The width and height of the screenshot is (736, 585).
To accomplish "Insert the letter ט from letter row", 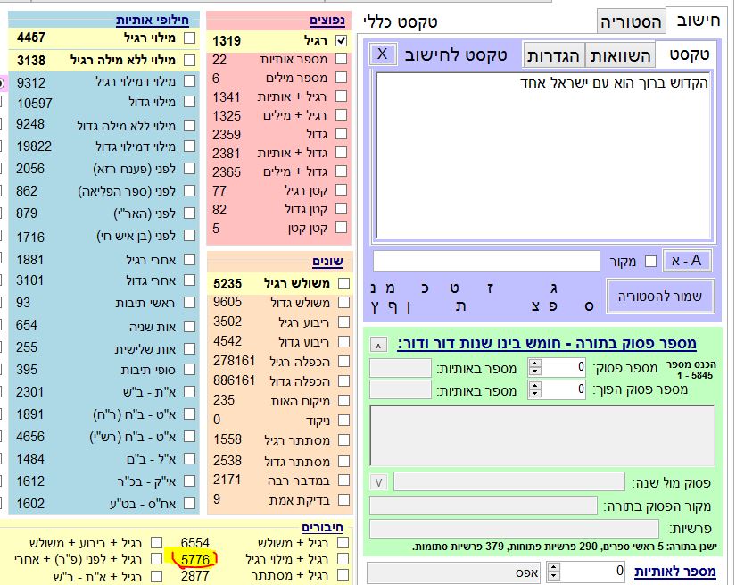I will (457, 287).
